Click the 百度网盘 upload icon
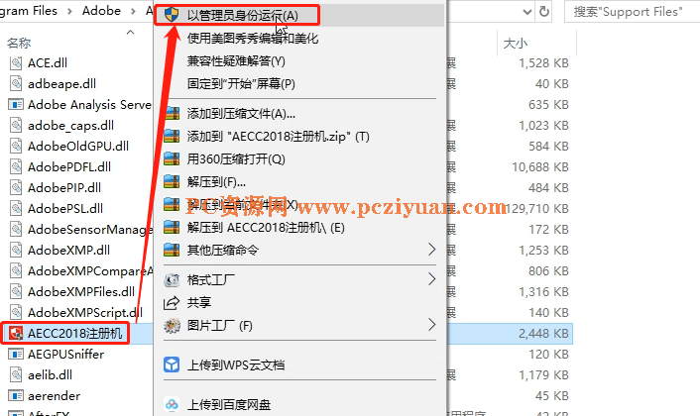 pyautogui.click(x=172, y=404)
